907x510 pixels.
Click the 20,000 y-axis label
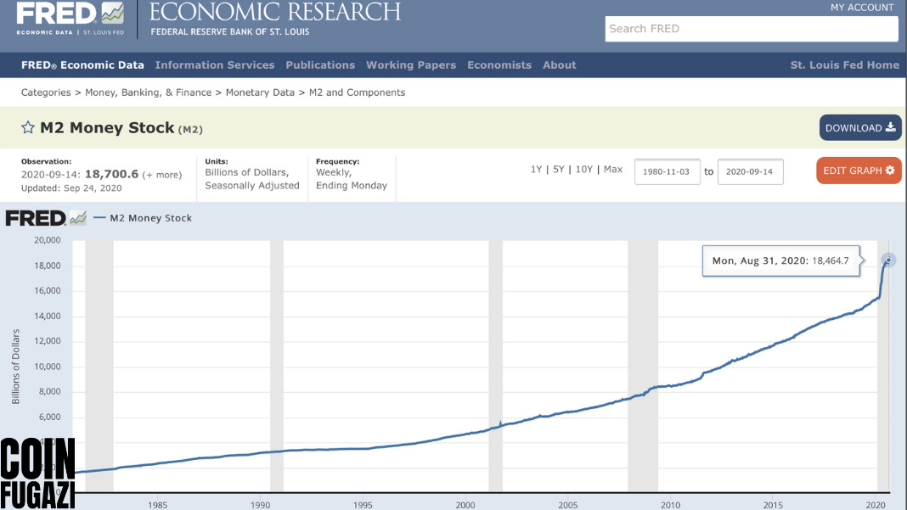(48, 240)
